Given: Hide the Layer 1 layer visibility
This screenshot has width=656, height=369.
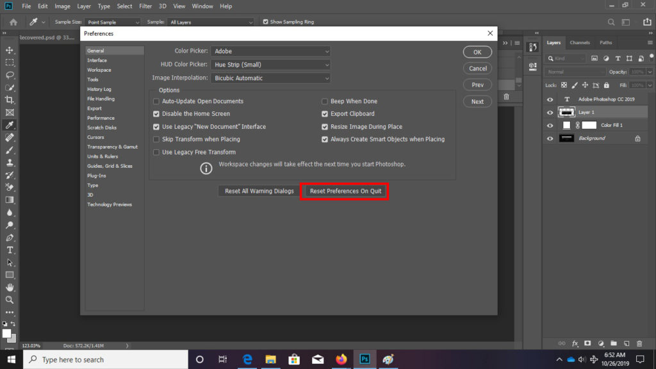Looking at the screenshot, I should [550, 113].
